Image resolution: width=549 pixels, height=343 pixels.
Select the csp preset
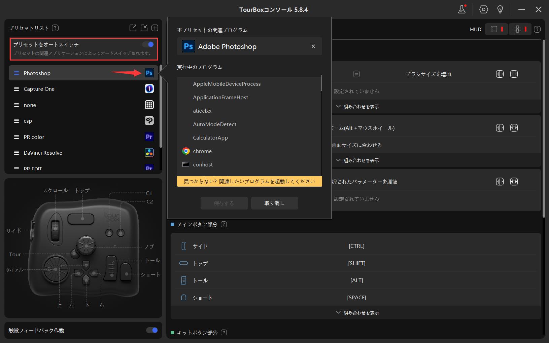[x=83, y=121]
